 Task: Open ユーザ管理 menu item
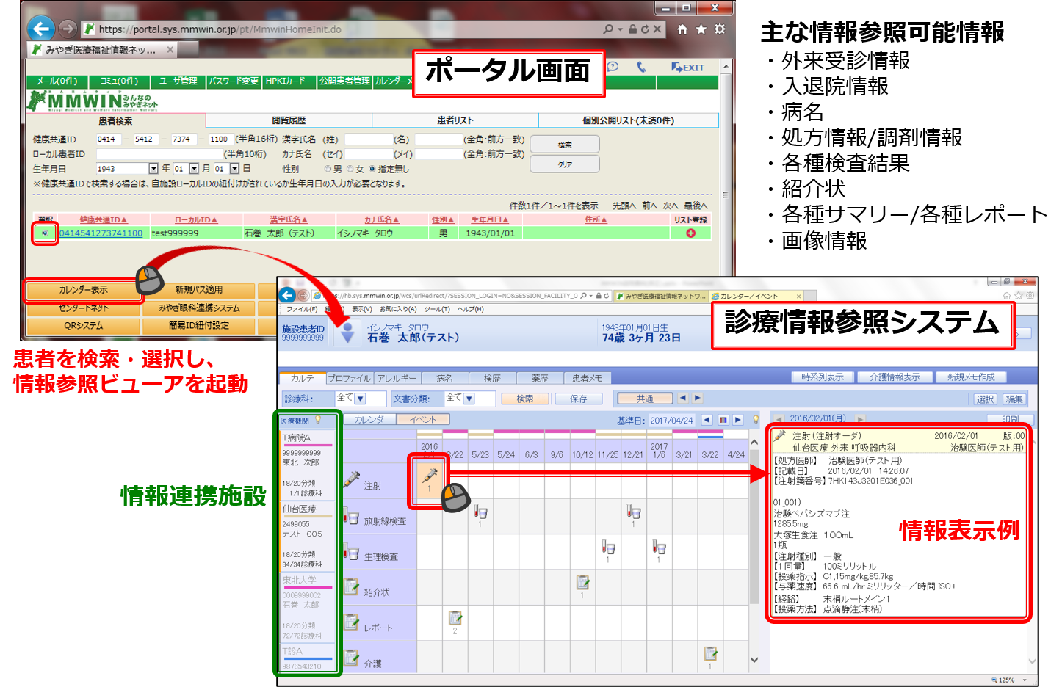[178, 81]
